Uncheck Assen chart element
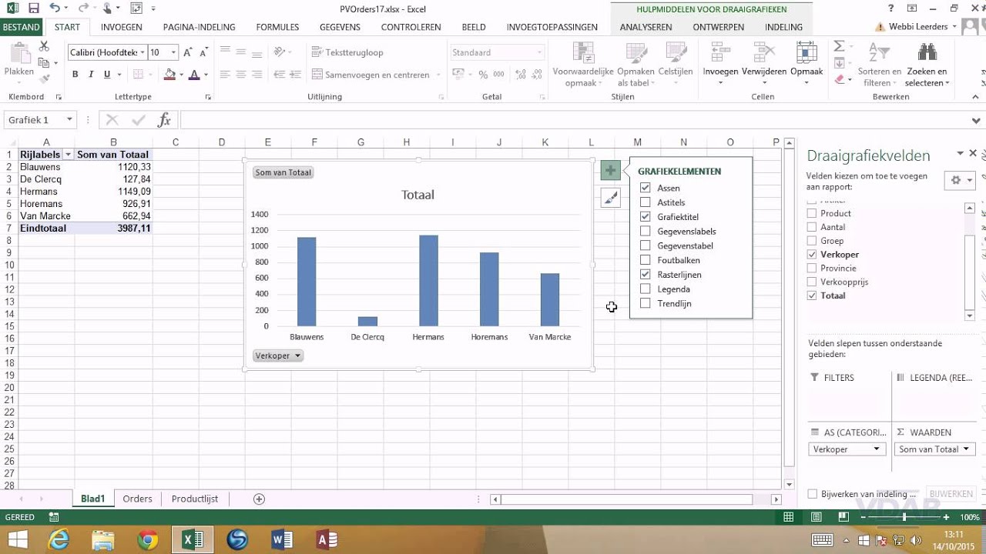The image size is (986, 554). [x=646, y=188]
